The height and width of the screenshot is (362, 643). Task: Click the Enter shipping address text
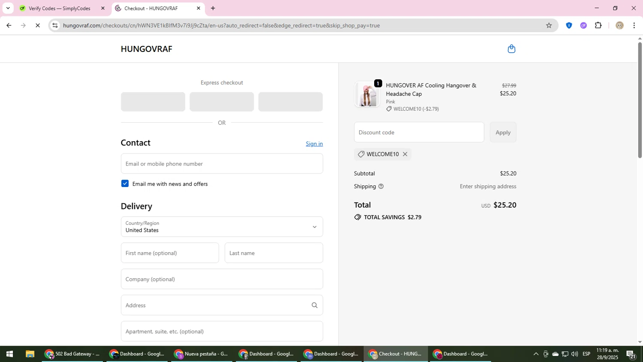point(488,186)
